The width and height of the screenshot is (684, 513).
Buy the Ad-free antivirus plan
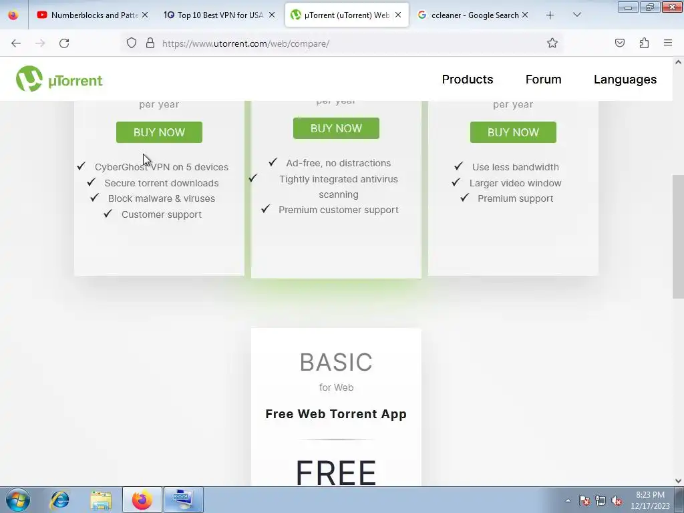click(337, 128)
